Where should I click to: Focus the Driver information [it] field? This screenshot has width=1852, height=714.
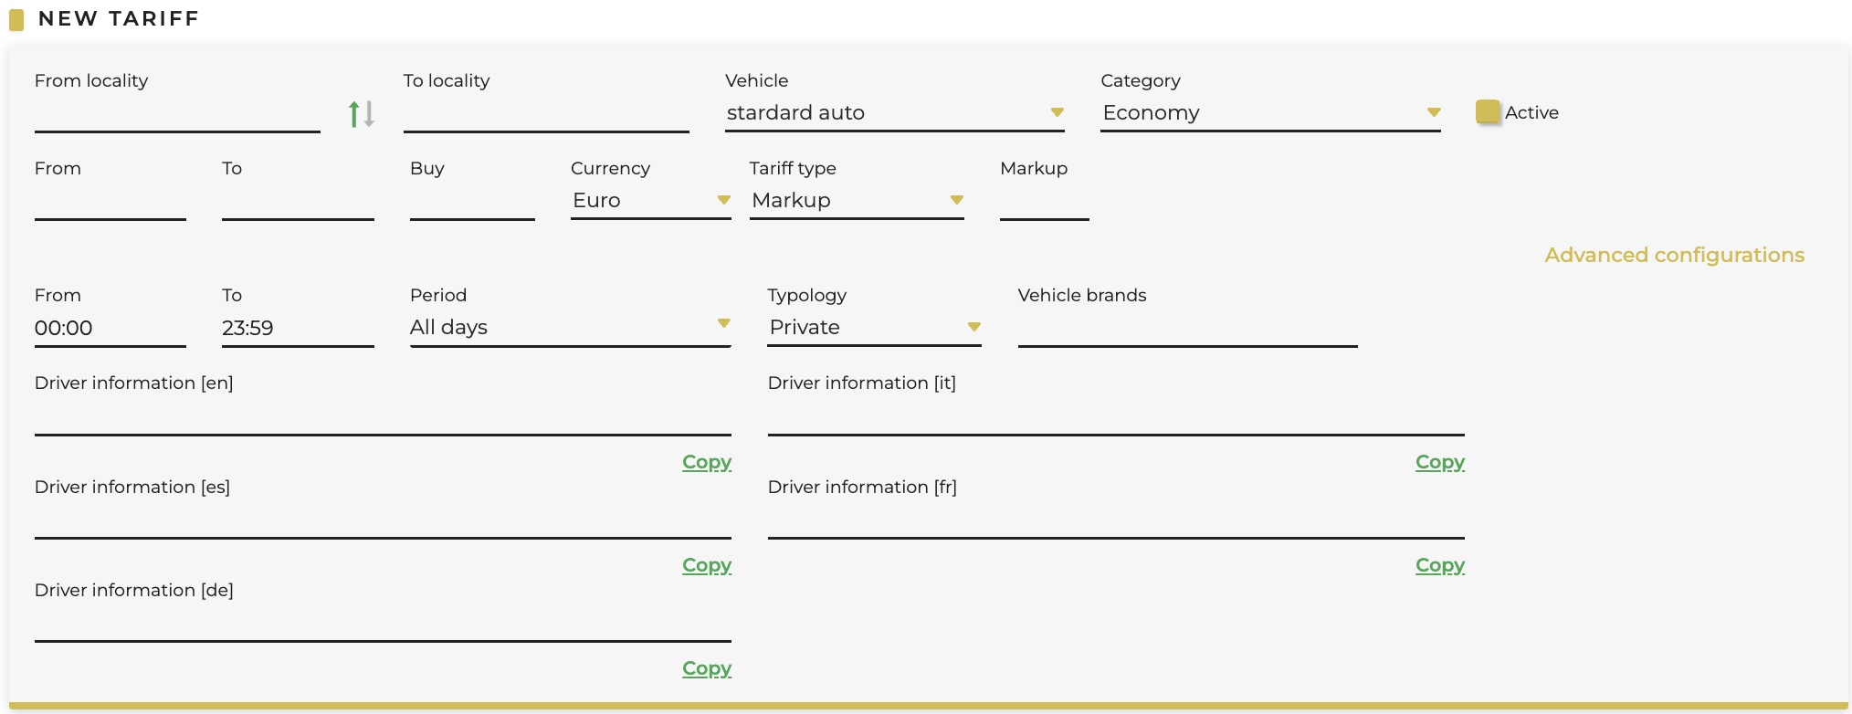[1116, 417]
